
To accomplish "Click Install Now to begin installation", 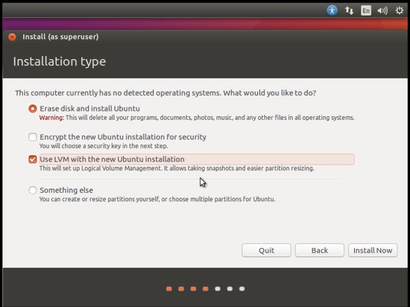I will pos(373,250).
